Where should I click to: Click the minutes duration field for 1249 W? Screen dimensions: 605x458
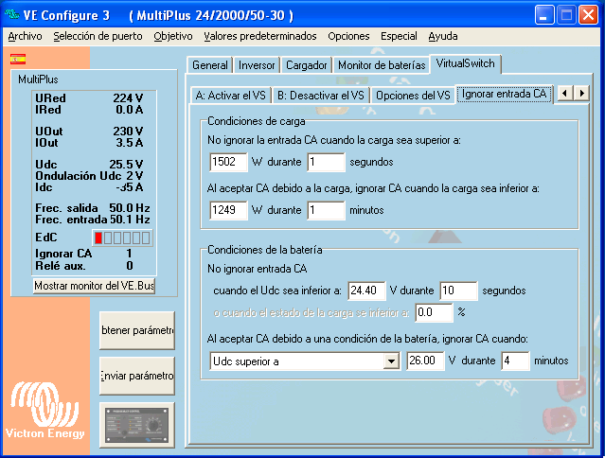[x=326, y=210]
